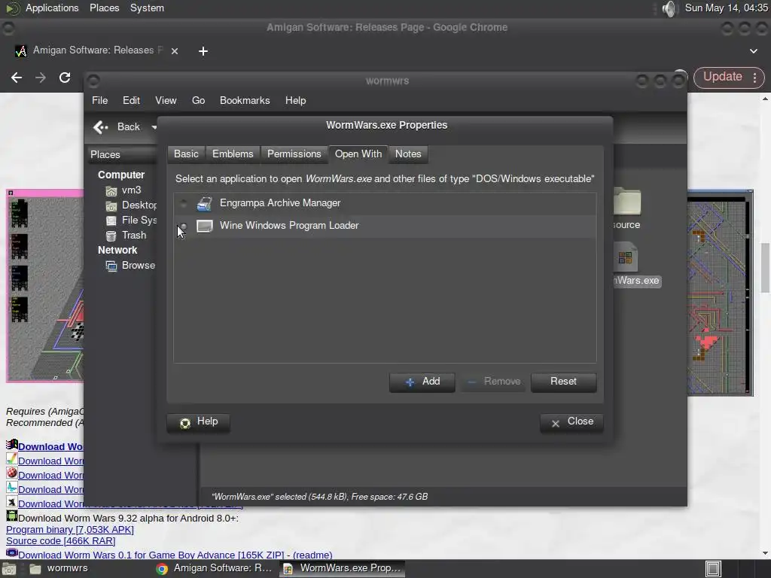Expand the Back history dropdown arrow
The height and width of the screenshot is (578, 771).
(154, 127)
